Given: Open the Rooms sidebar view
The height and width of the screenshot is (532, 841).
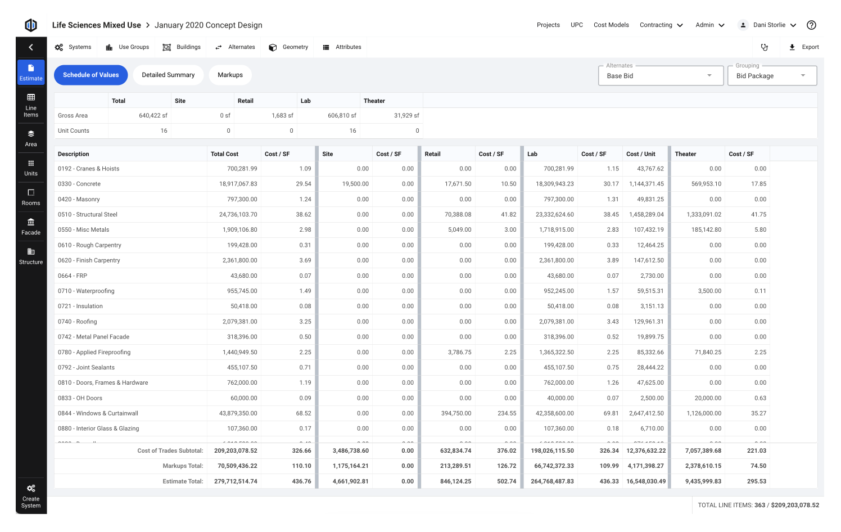Looking at the screenshot, I should (31, 197).
